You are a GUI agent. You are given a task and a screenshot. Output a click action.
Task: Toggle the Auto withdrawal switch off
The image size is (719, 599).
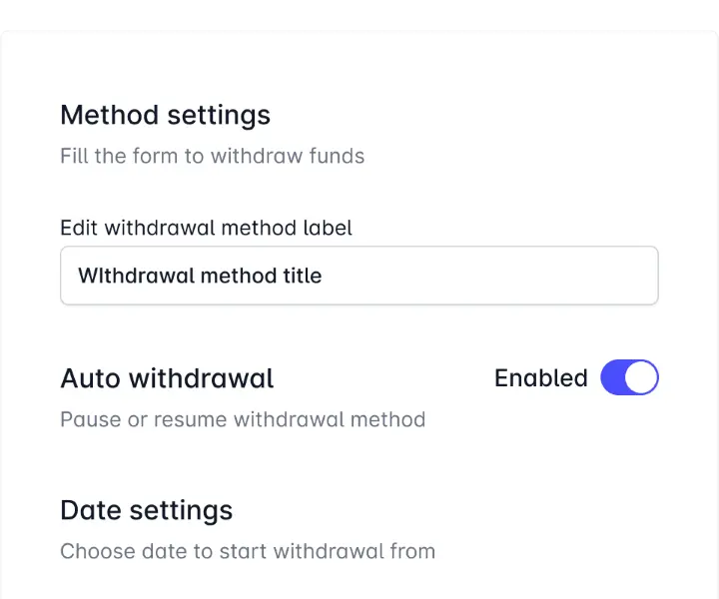629,378
